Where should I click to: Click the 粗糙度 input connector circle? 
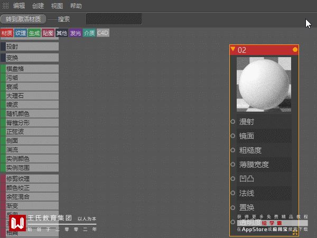click(x=232, y=150)
